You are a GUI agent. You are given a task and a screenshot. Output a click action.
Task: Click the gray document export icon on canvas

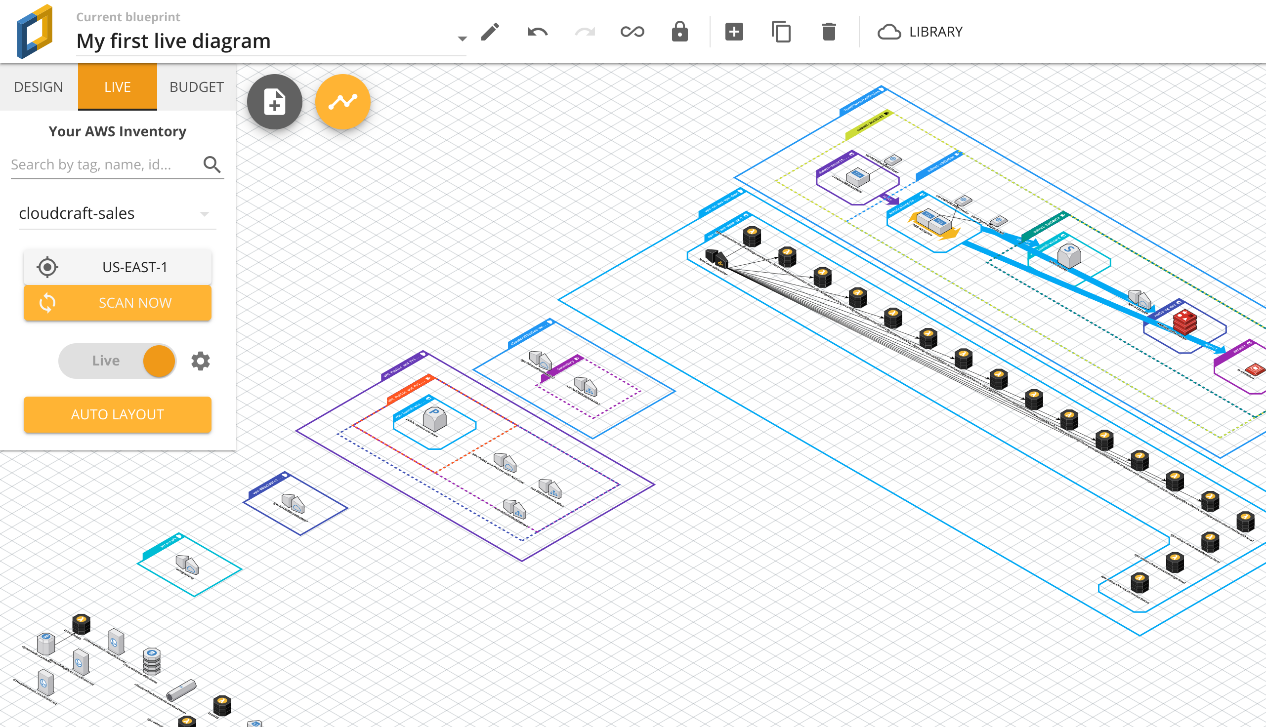click(x=274, y=101)
